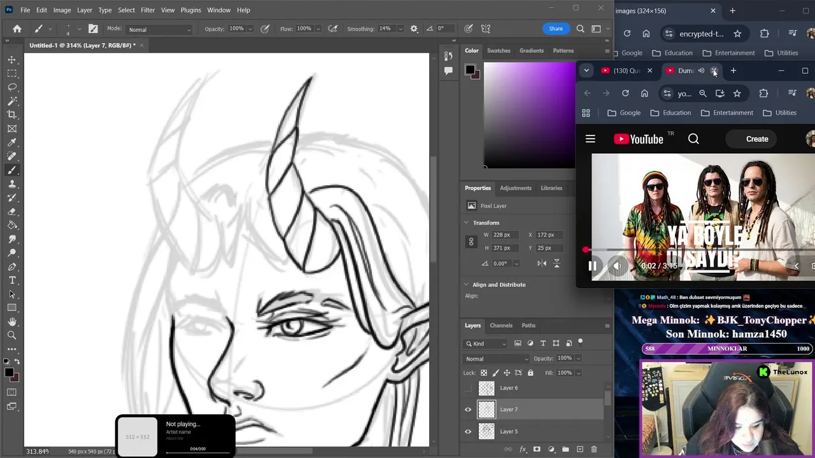Select the Spot Healing Brush tool

12,156
